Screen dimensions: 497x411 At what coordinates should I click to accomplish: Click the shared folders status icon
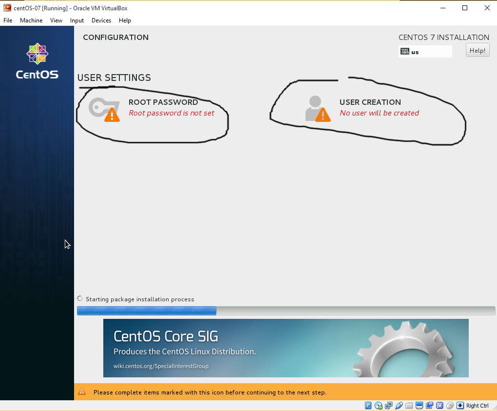click(409, 406)
